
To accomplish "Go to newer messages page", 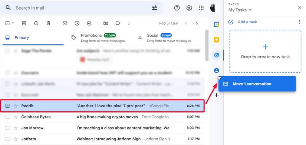I will point(186,23).
